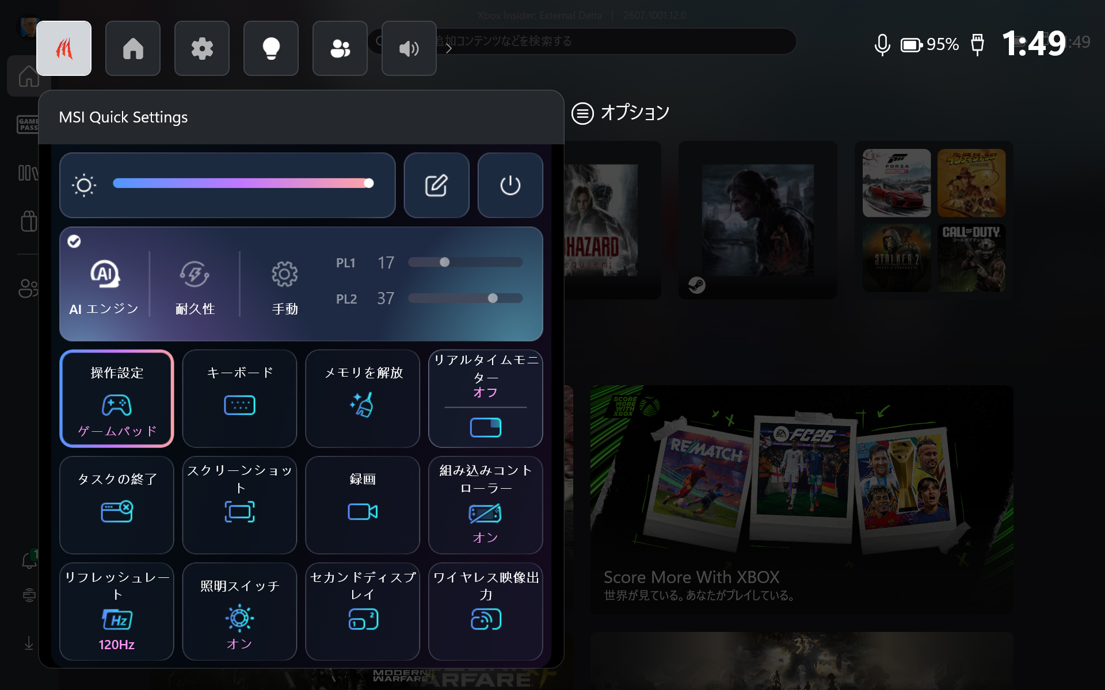Click タスクの終了 end task tile

click(x=117, y=505)
